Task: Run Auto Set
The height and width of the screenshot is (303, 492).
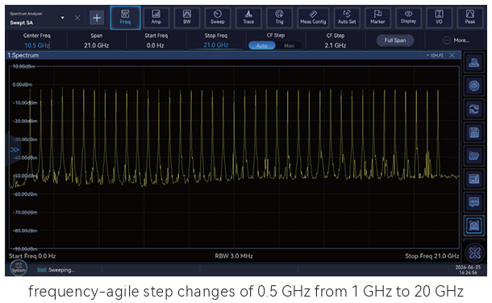Action: (x=347, y=18)
